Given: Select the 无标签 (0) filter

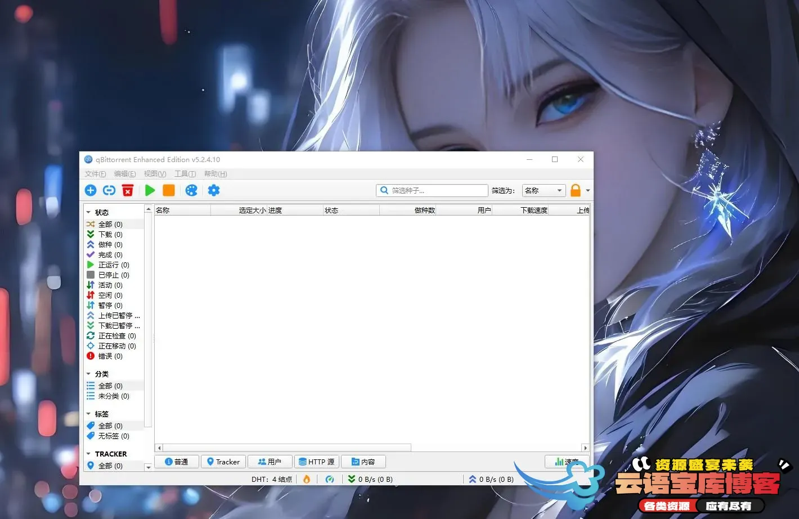Looking at the screenshot, I should click(x=114, y=436).
